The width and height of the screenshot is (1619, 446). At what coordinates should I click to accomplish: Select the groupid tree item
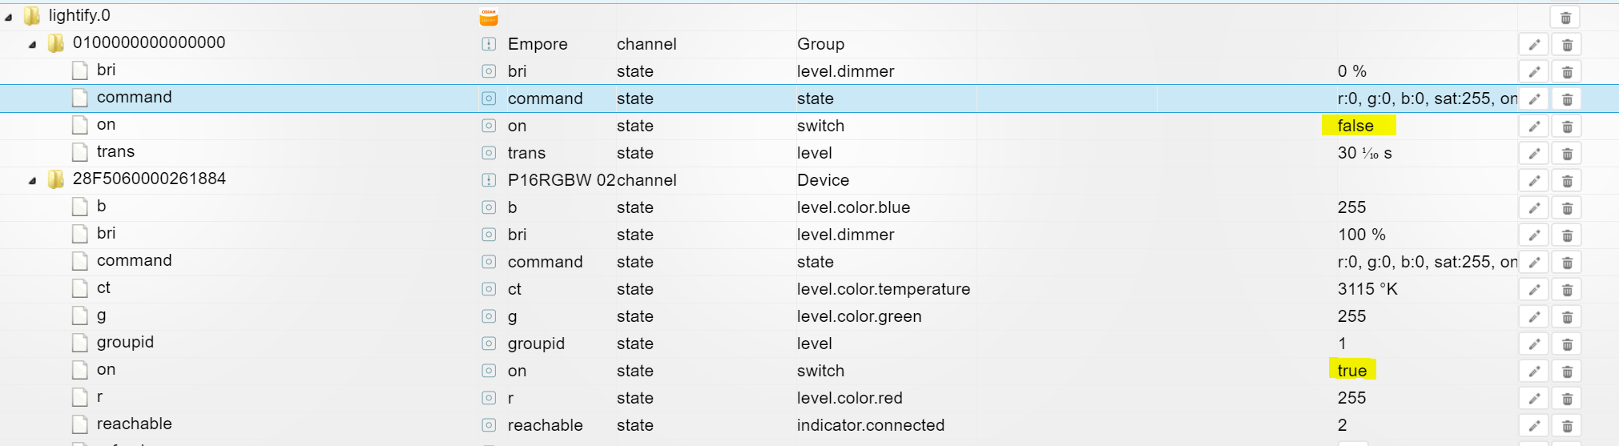(125, 343)
